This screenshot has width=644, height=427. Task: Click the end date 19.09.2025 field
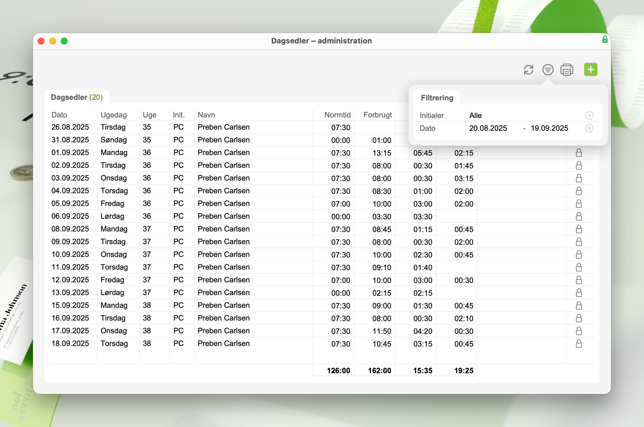[x=549, y=128]
